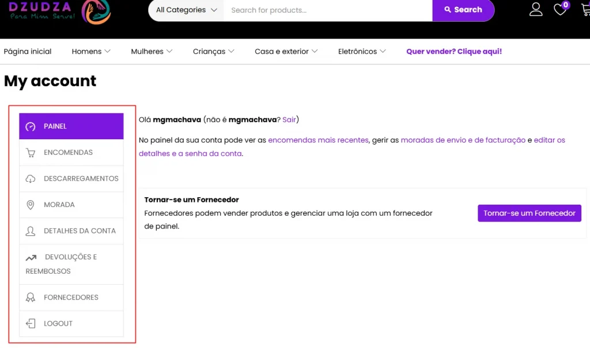Open Devoluções e Reembolsos section
This screenshot has height=348, width=590.
[70, 263]
